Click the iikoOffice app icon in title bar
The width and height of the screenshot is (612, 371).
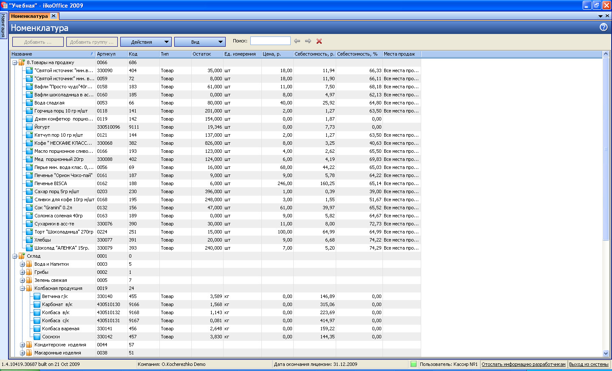(x=4, y=5)
